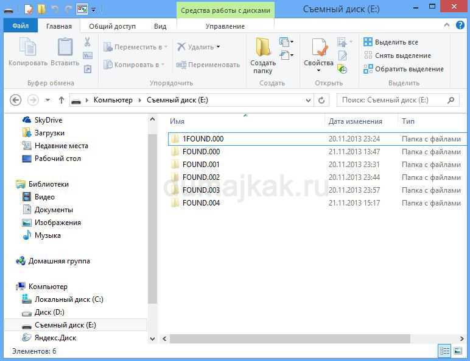Select Загрузки in the navigation pane
This screenshot has height=361, width=470.
[x=43, y=133]
